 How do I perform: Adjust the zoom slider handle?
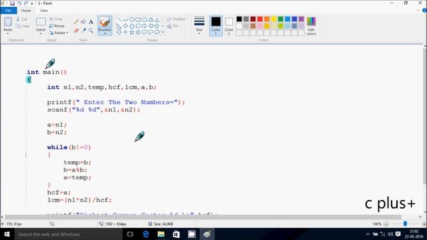(405, 224)
